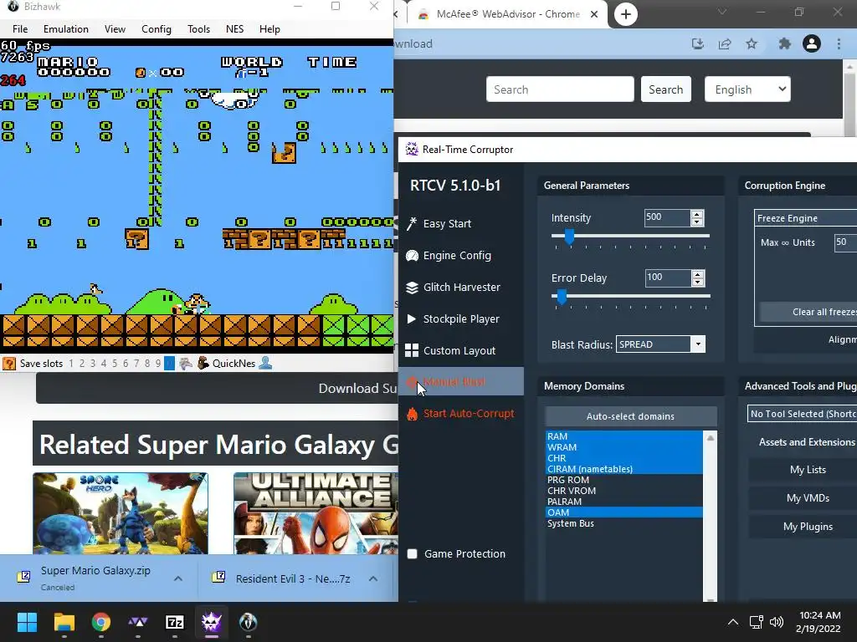
Task: Open File menu in Bizhawk
Action: (x=20, y=29)
